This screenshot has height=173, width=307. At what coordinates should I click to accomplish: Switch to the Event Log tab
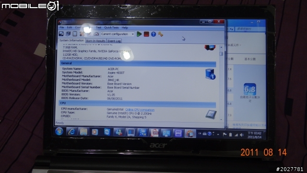click(114, 41)
